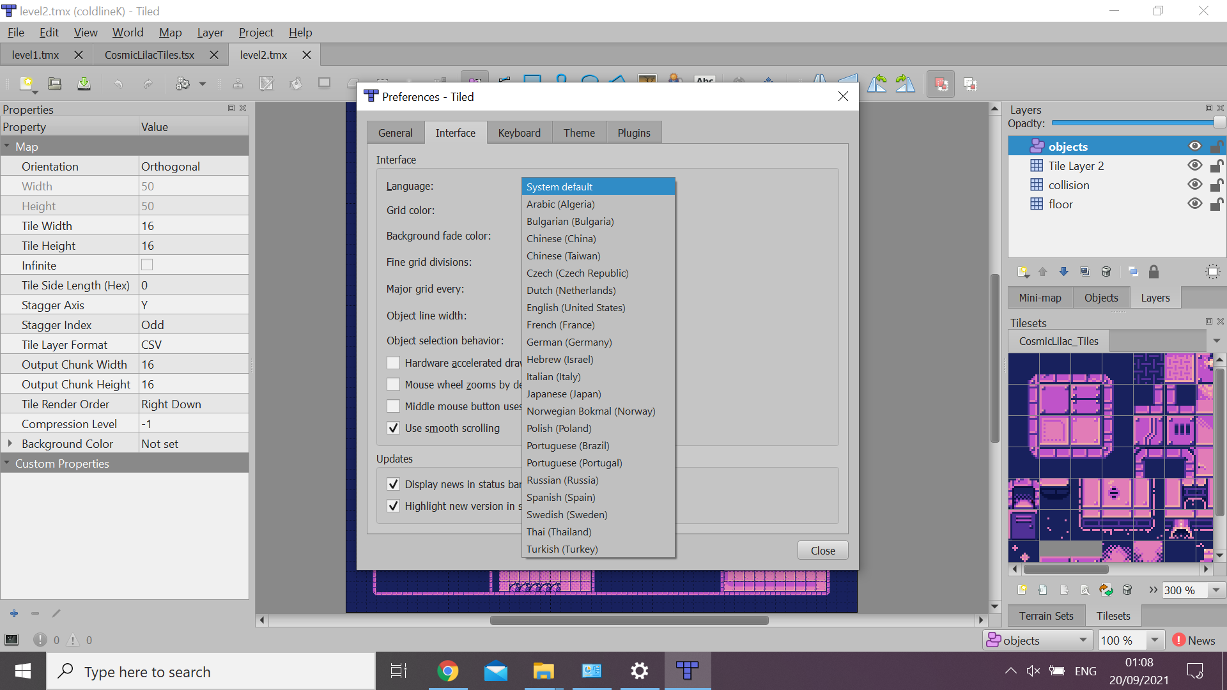Image resolution: width=1227 pixels, height=690 pixels.
Task: Collapse the Custom Properties section
Action: pyautogui.click(x=7, y=463)
